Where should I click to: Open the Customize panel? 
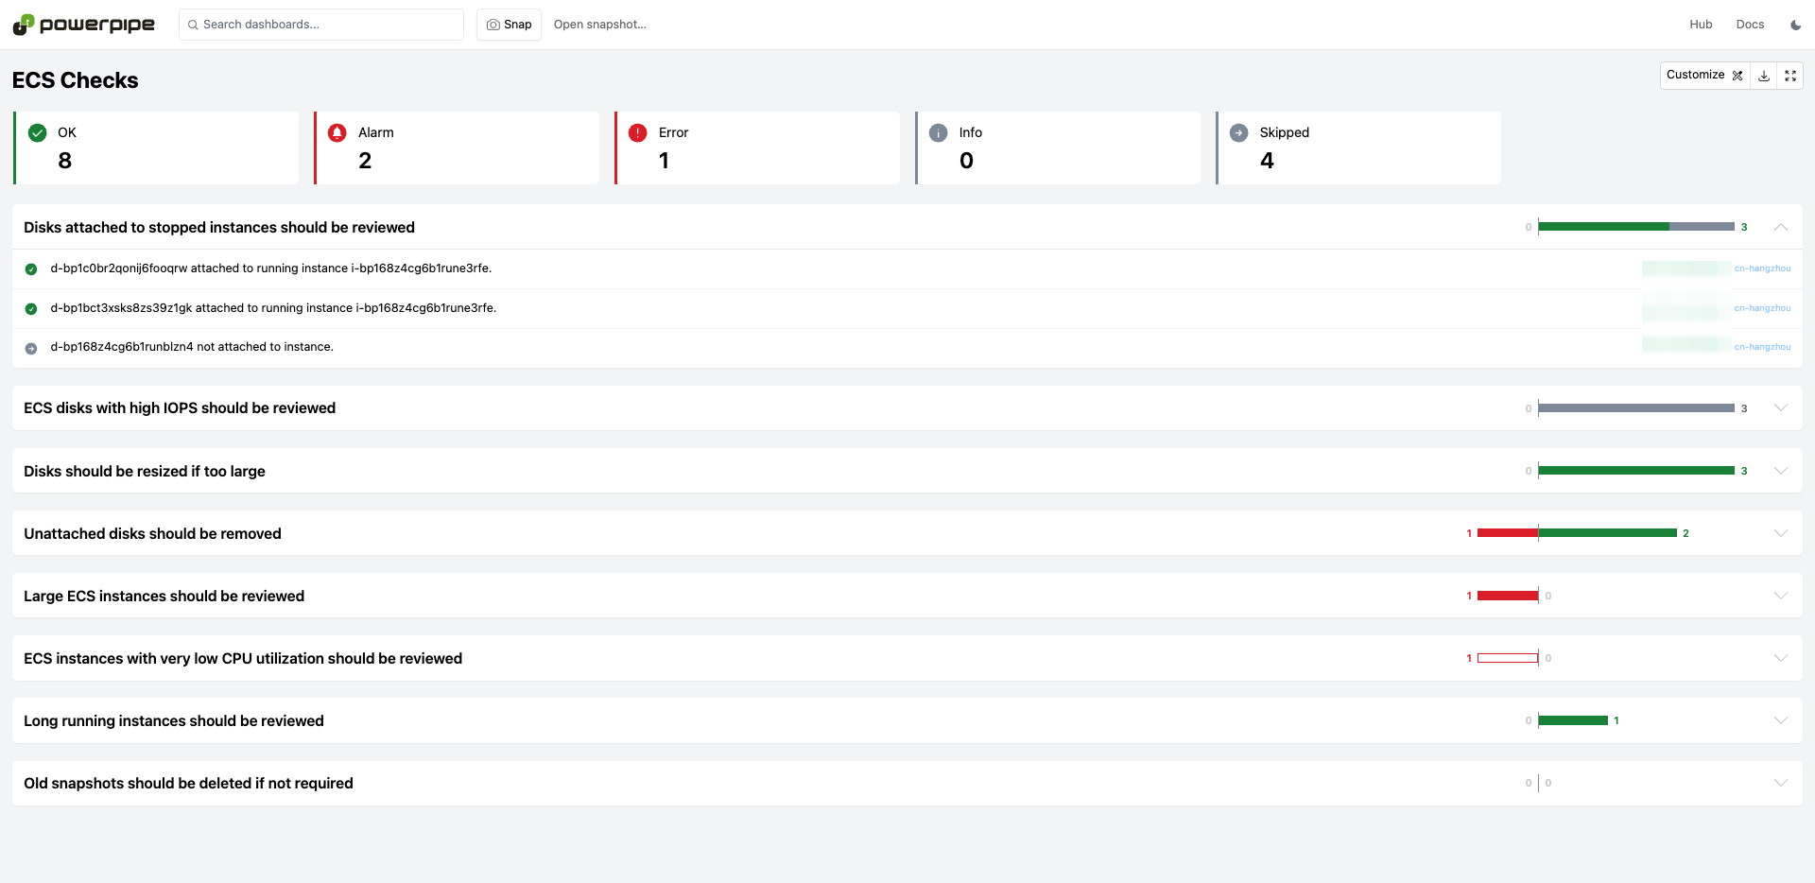pyautogui.click(x=1704, y=76)
